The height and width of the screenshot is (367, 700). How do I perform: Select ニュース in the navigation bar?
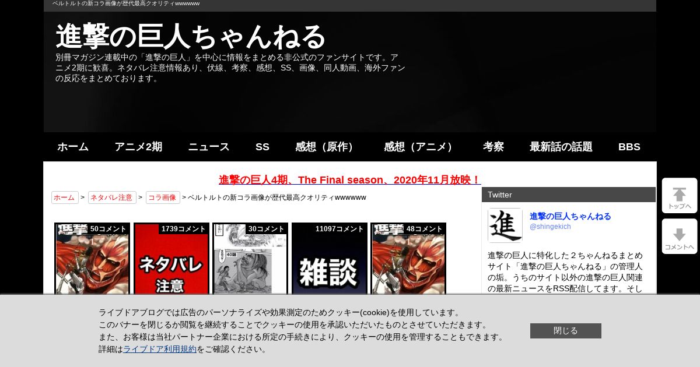(x=209, y=147)
